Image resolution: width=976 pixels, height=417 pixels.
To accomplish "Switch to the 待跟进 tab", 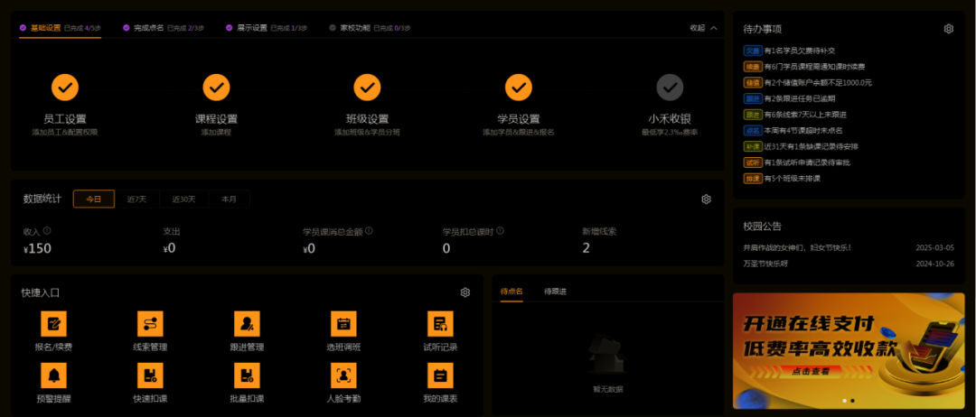I will coord(555,292).
